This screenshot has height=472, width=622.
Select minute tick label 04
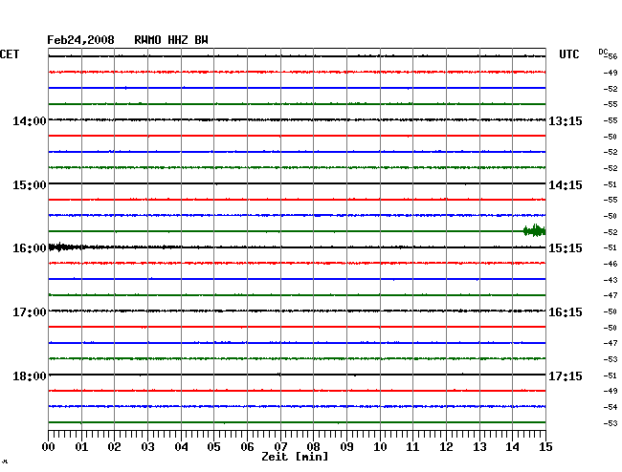181,446
